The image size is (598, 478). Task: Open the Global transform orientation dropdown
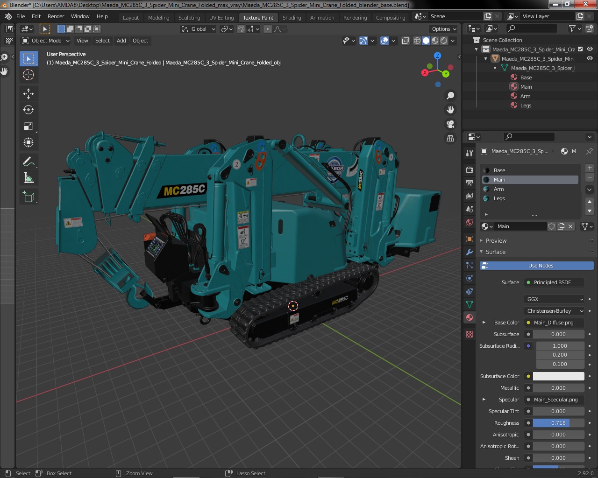pos(199,29)
